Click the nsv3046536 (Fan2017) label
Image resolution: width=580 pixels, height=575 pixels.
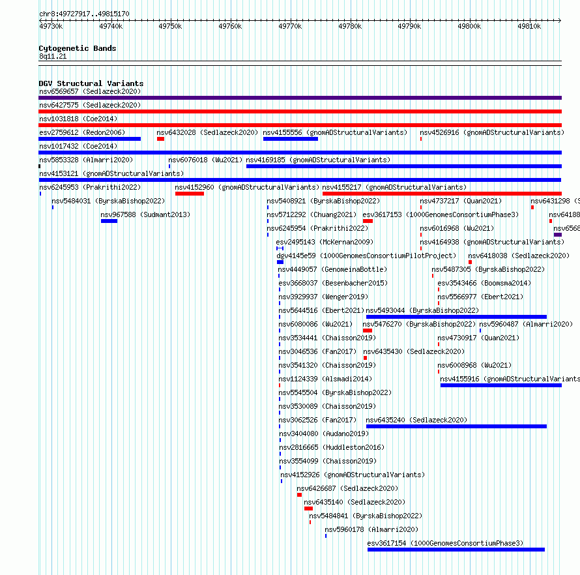click(317, 351)
